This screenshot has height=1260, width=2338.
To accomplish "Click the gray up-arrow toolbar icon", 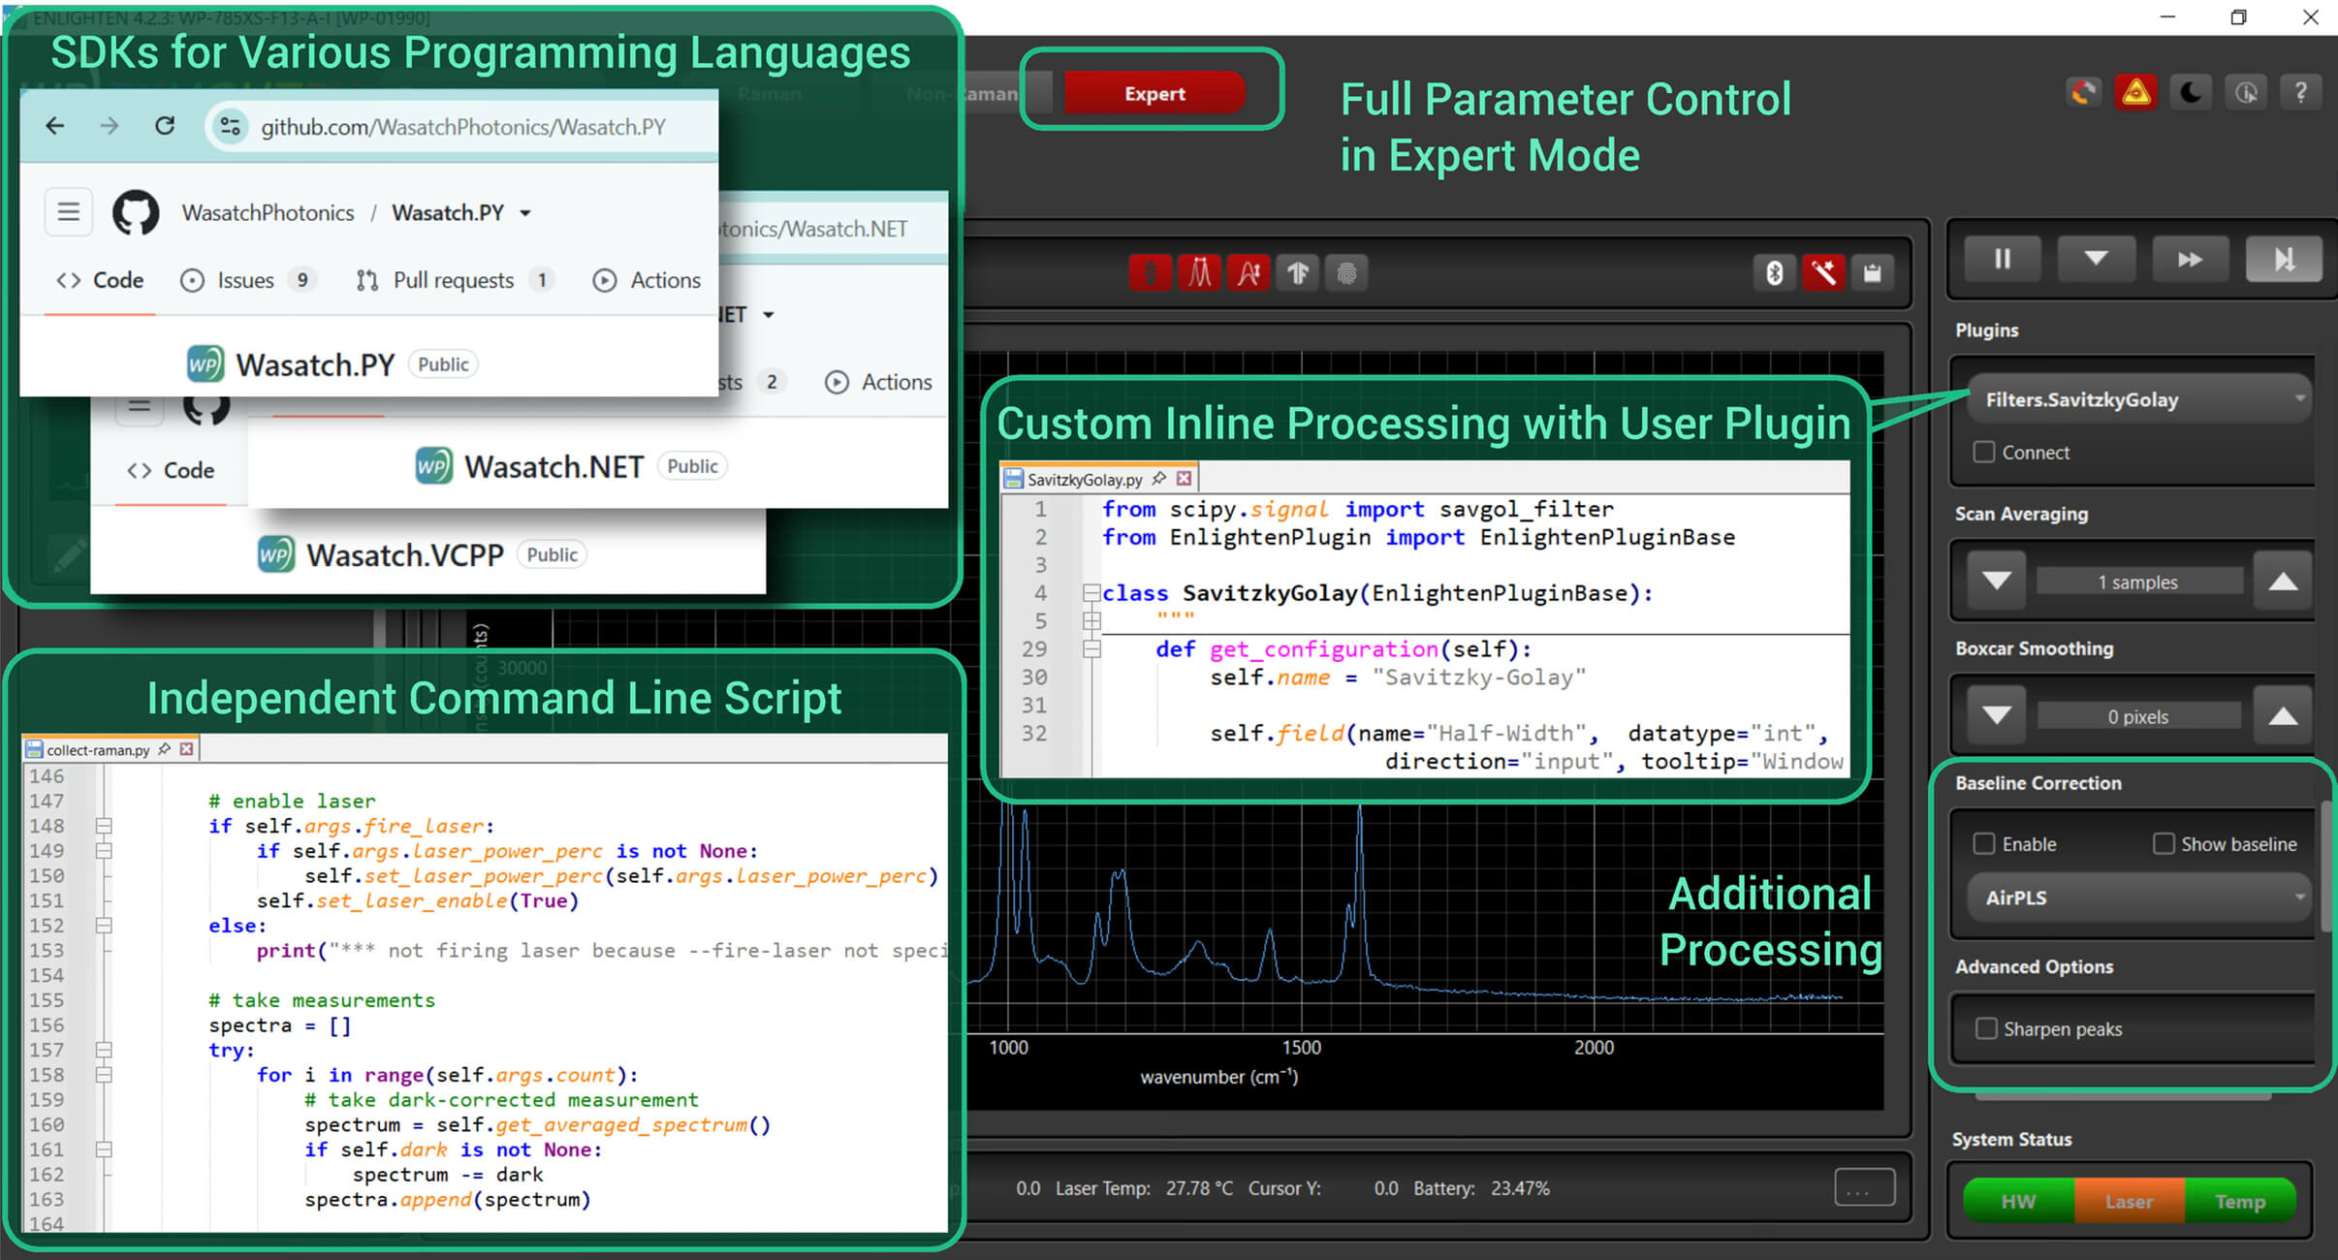I will (x=1298, y=273).
